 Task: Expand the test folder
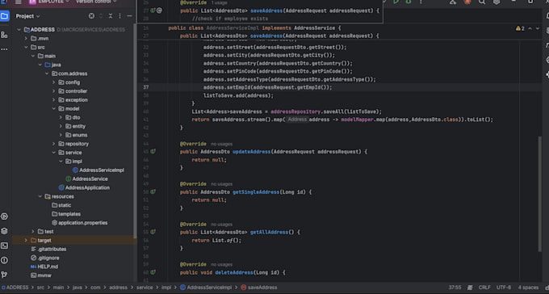[33, 232]
